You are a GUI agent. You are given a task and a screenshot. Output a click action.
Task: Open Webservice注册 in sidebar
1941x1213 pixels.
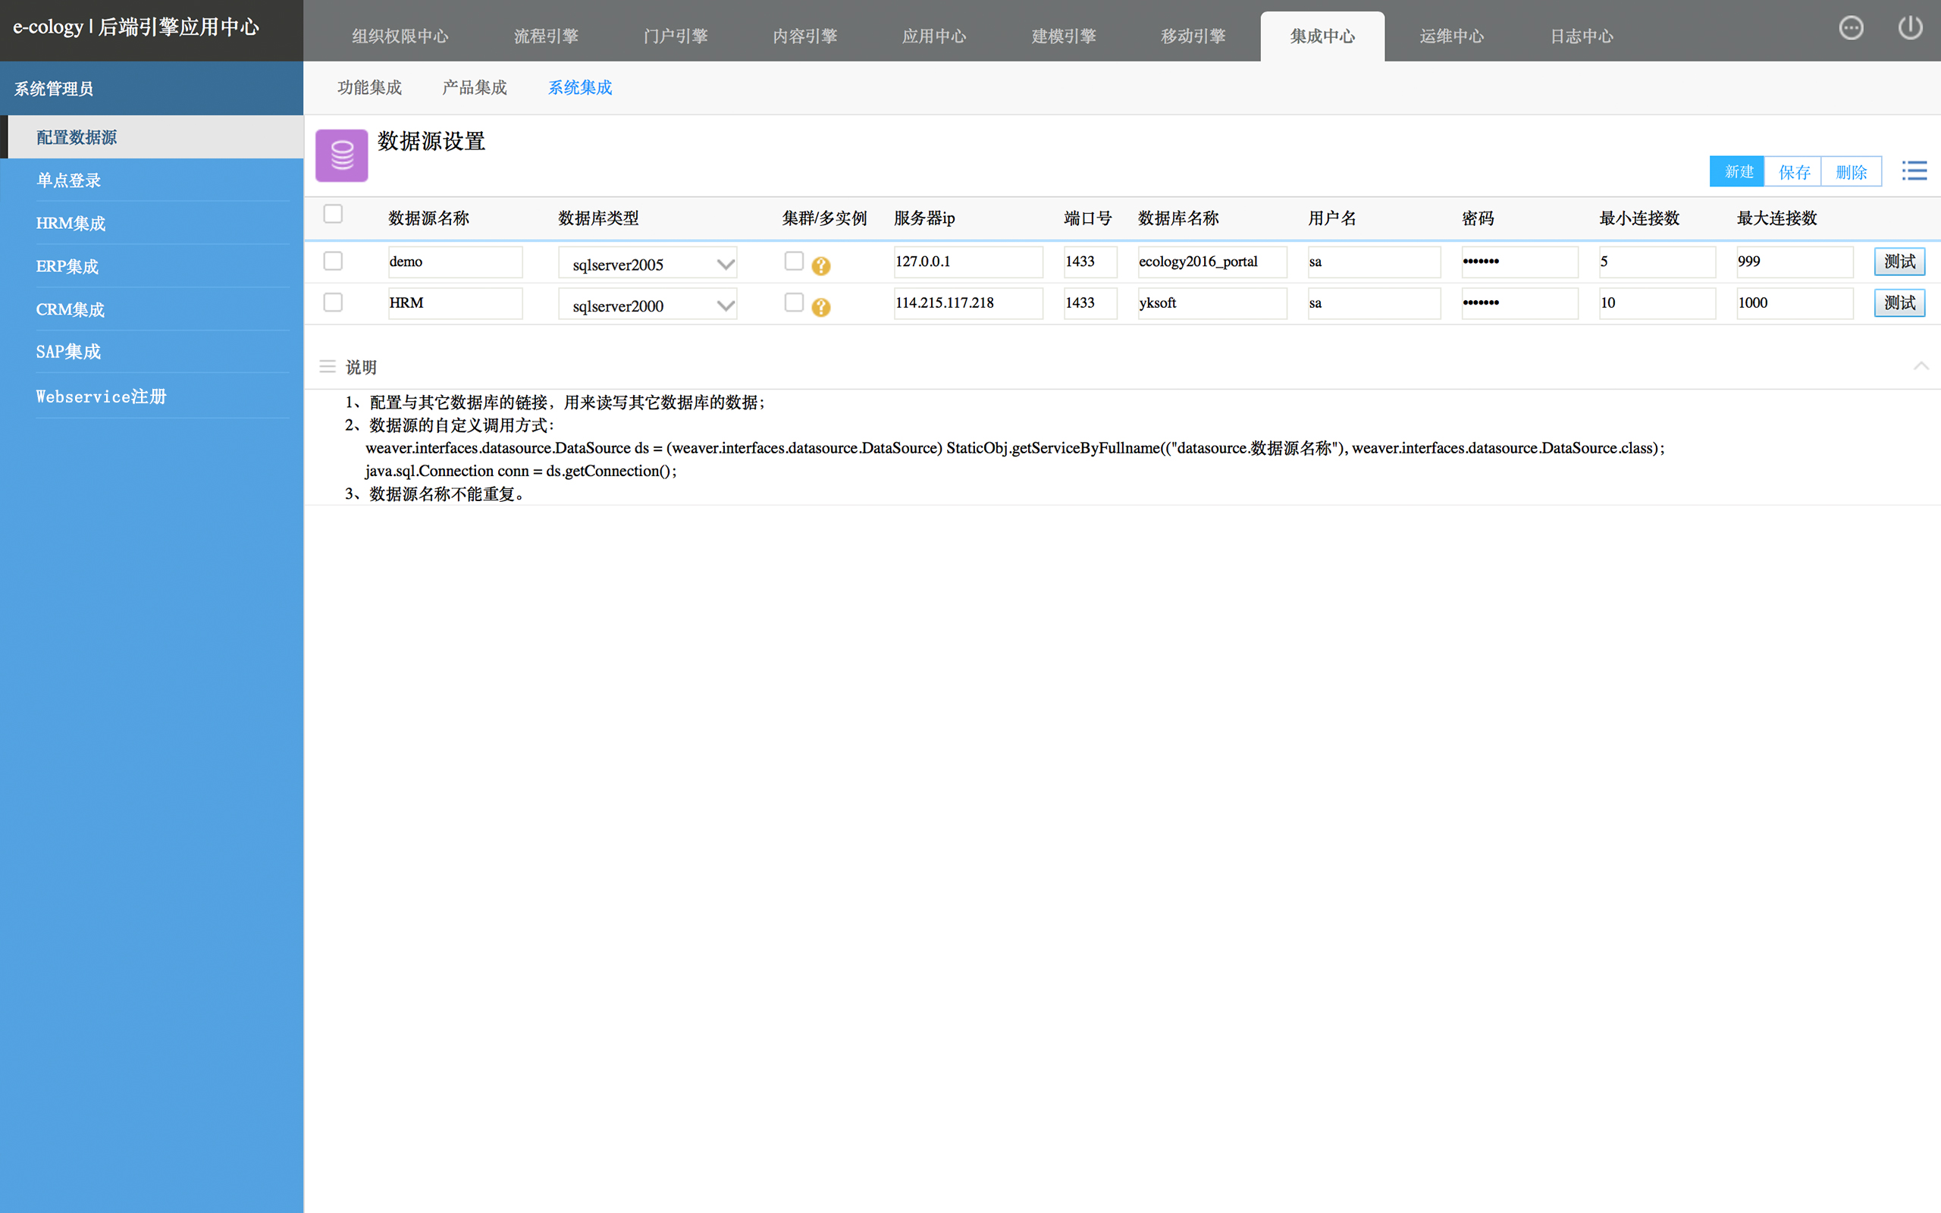coord(101,396)
